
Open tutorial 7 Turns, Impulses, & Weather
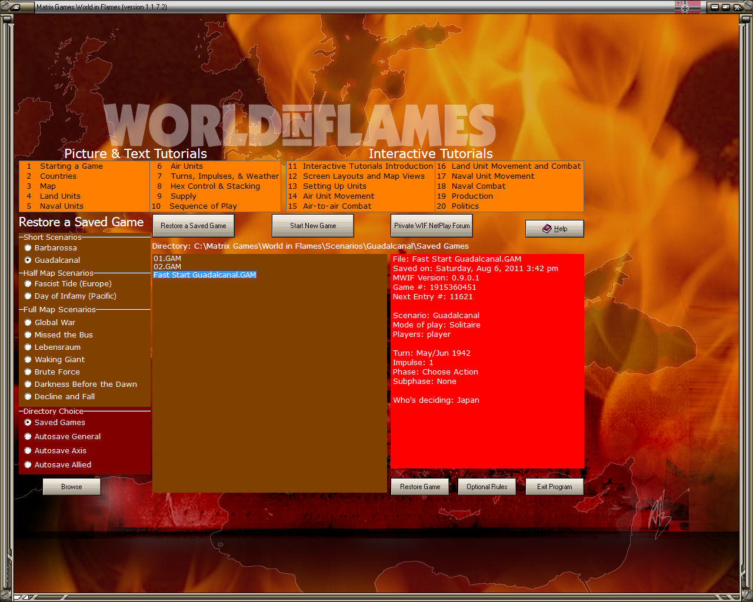tap(218, 176)
